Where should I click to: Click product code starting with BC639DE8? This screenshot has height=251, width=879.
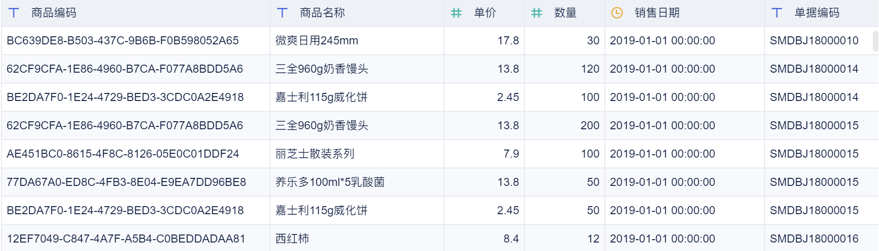pos(122,41)
